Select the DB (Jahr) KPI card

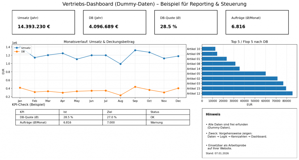114,22
